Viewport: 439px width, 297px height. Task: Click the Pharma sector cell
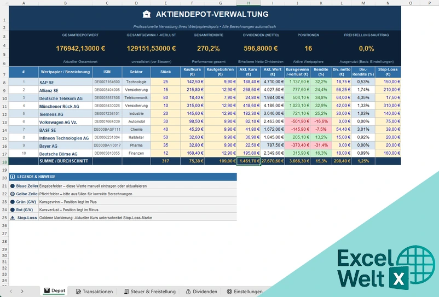136,145
